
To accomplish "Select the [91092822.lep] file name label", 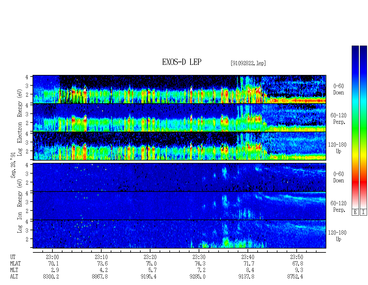I will point(248,63).
